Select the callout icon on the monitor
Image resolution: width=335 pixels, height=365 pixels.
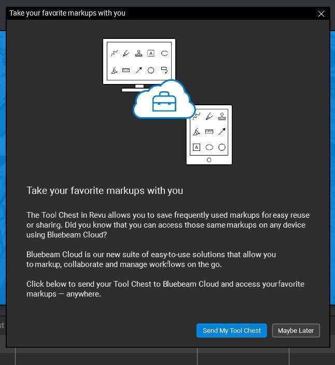click(x=164, y=70)
